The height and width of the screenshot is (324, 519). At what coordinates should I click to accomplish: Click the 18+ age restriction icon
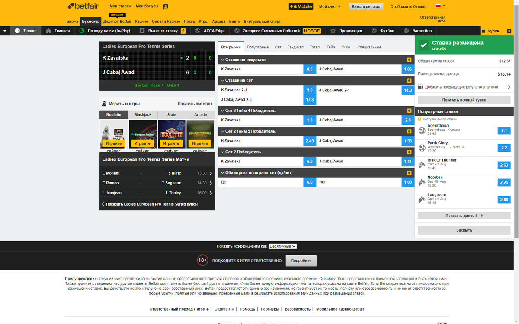click(x=202, y=260)
